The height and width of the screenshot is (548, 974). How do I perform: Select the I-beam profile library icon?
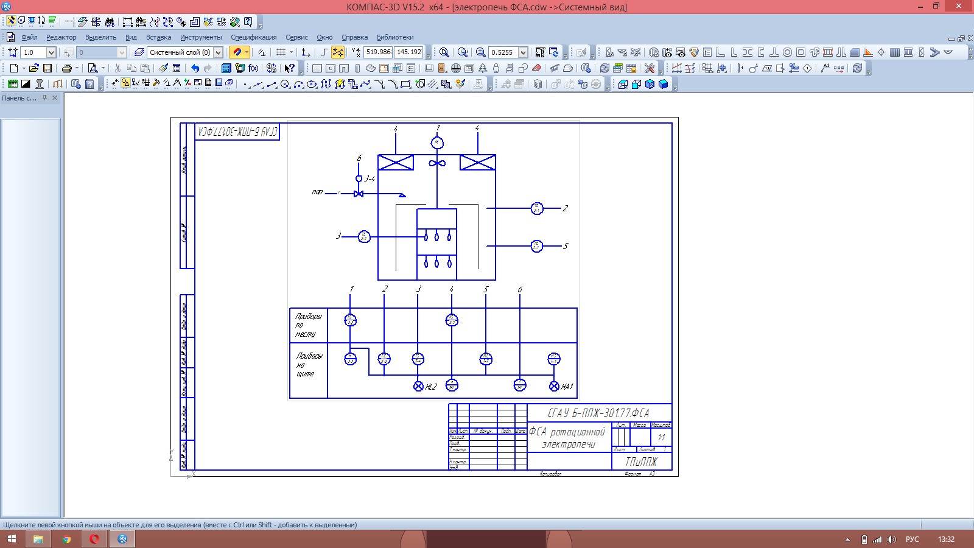[x=748, y=52]
